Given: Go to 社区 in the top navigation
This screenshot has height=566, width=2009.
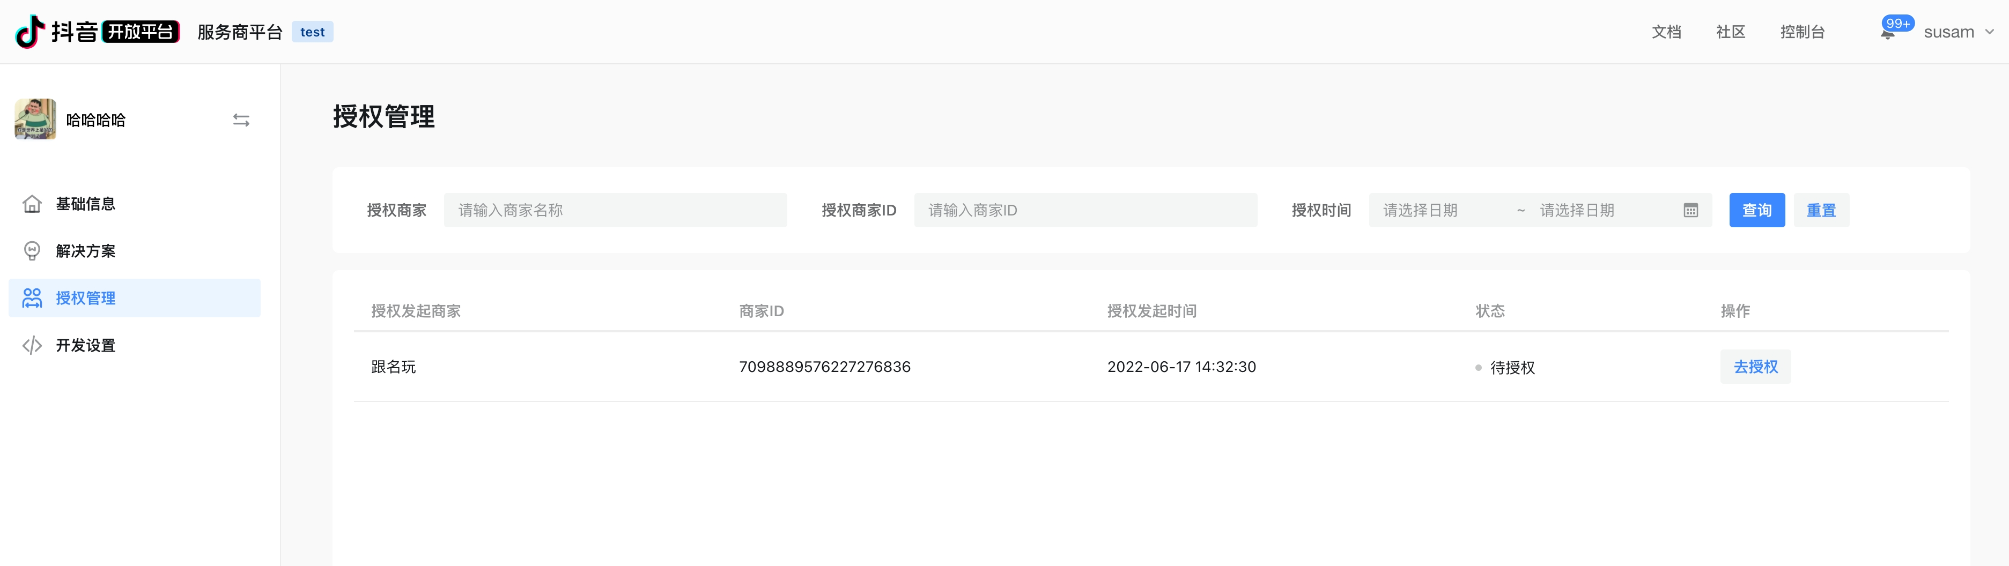Looking at the screenshot, I should click(1730, 32).
